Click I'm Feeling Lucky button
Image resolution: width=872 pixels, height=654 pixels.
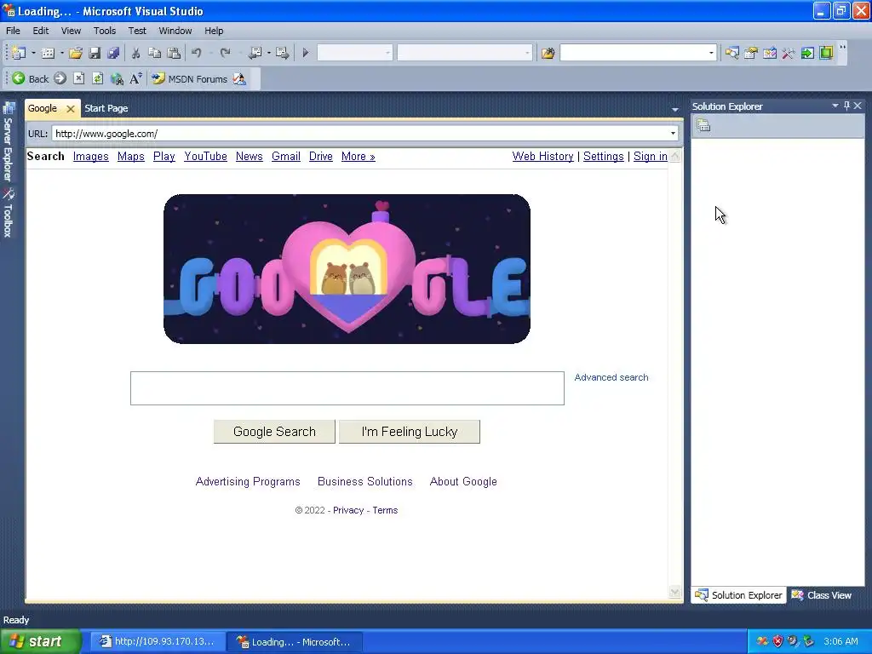(x=410, y=432)
